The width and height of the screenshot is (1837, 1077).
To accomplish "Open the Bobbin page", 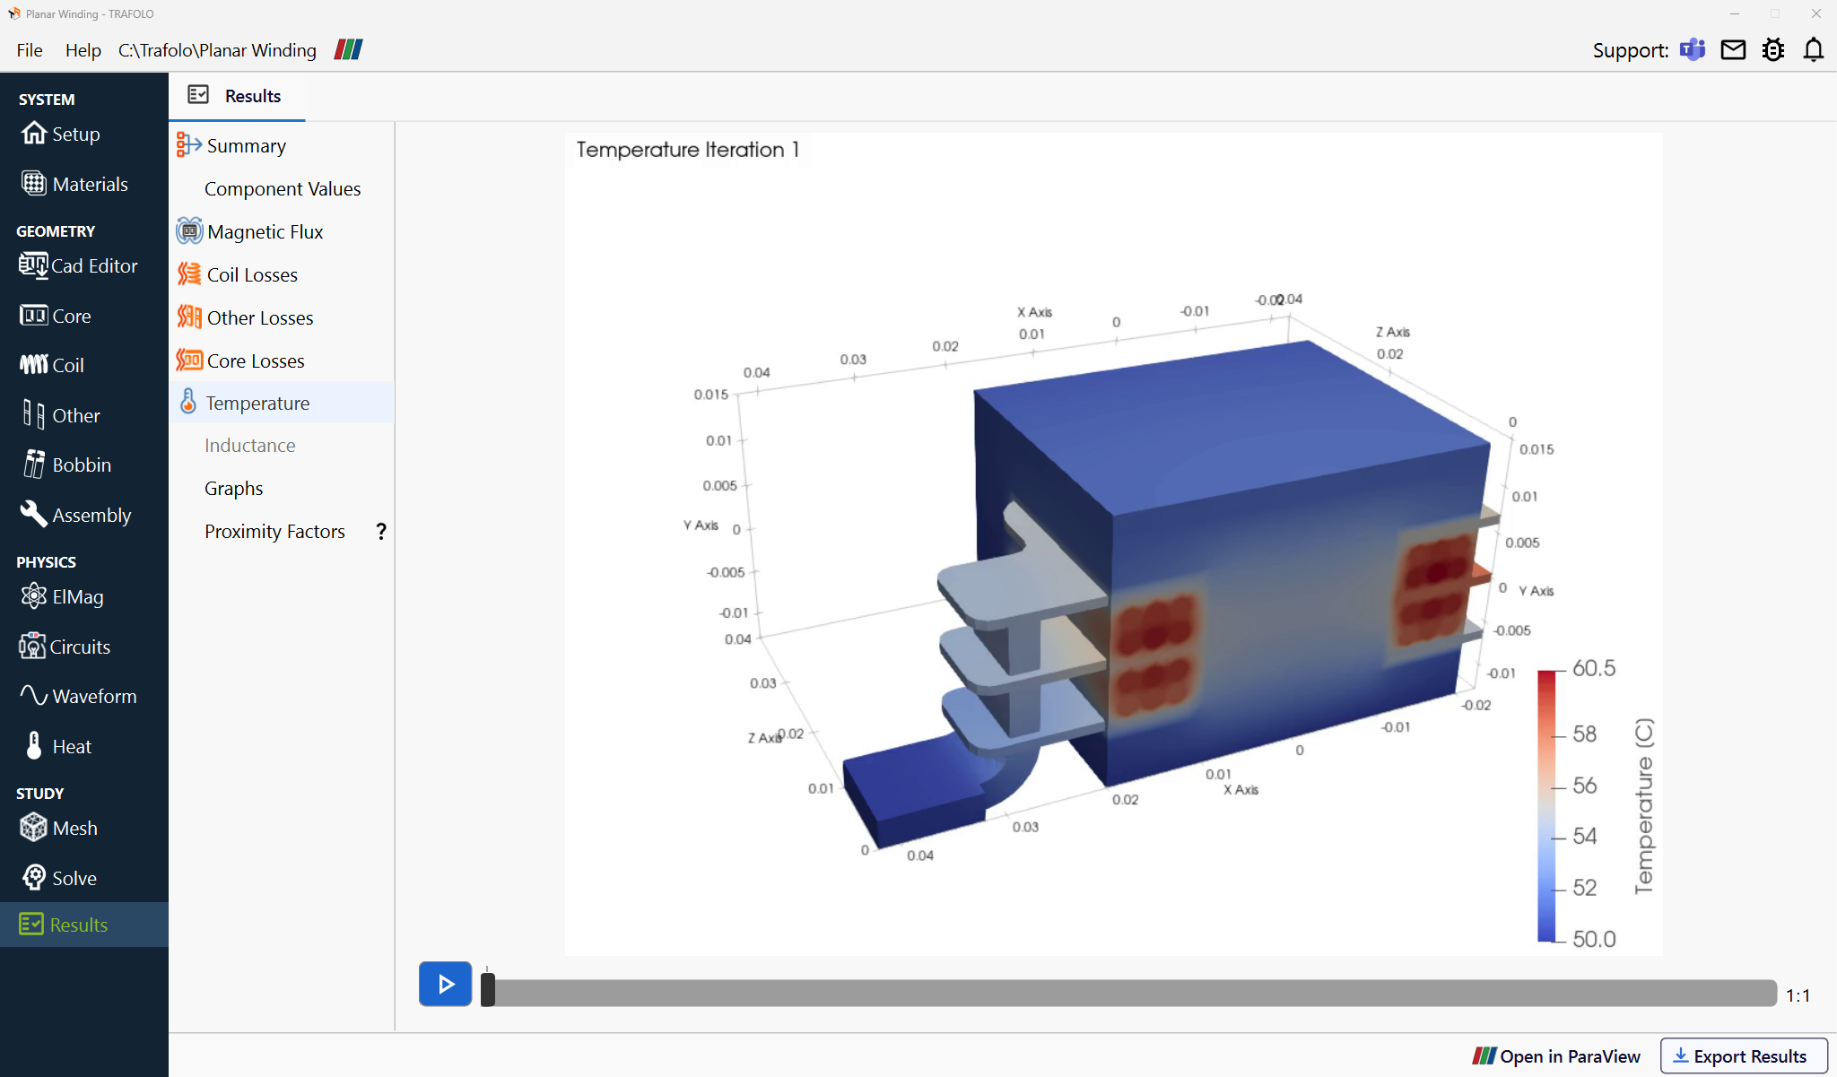I will coord(67,465).
